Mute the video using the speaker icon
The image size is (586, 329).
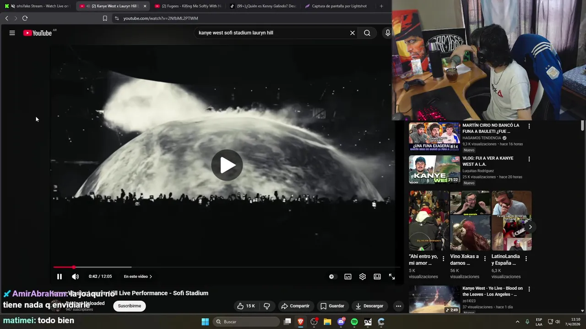click(x=75, y=276)
